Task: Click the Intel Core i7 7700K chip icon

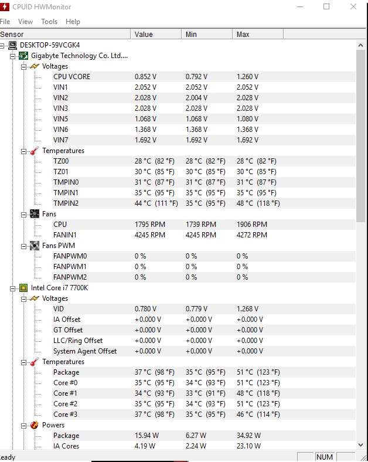Action: [x=23, y=288]
